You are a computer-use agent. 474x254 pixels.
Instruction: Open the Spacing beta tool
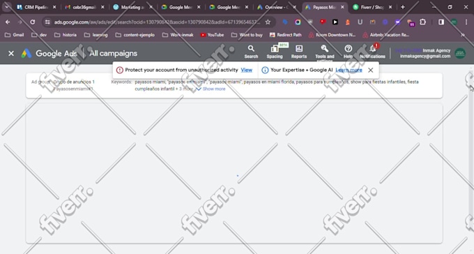[x=275, y=52]
